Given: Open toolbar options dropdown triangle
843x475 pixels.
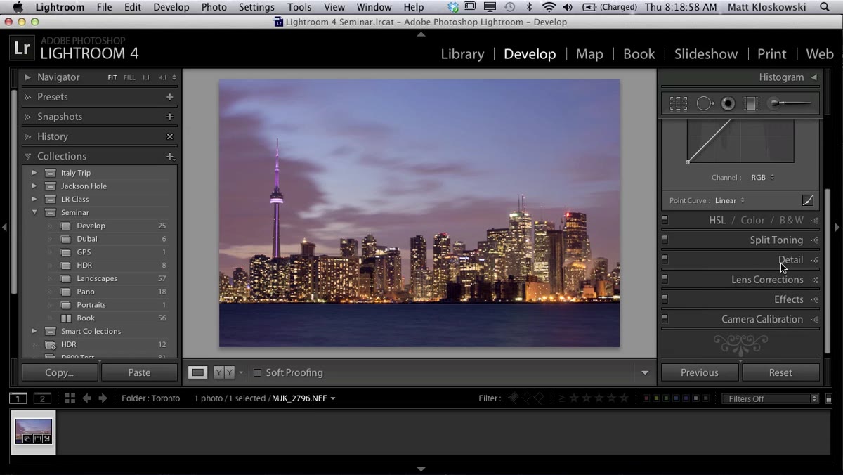Looking at the screenshot, I should (x=645, y=373).
